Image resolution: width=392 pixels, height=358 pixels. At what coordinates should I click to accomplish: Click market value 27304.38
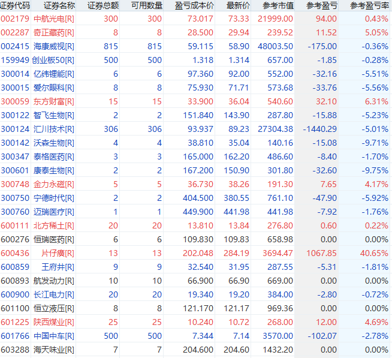(275, 129)
